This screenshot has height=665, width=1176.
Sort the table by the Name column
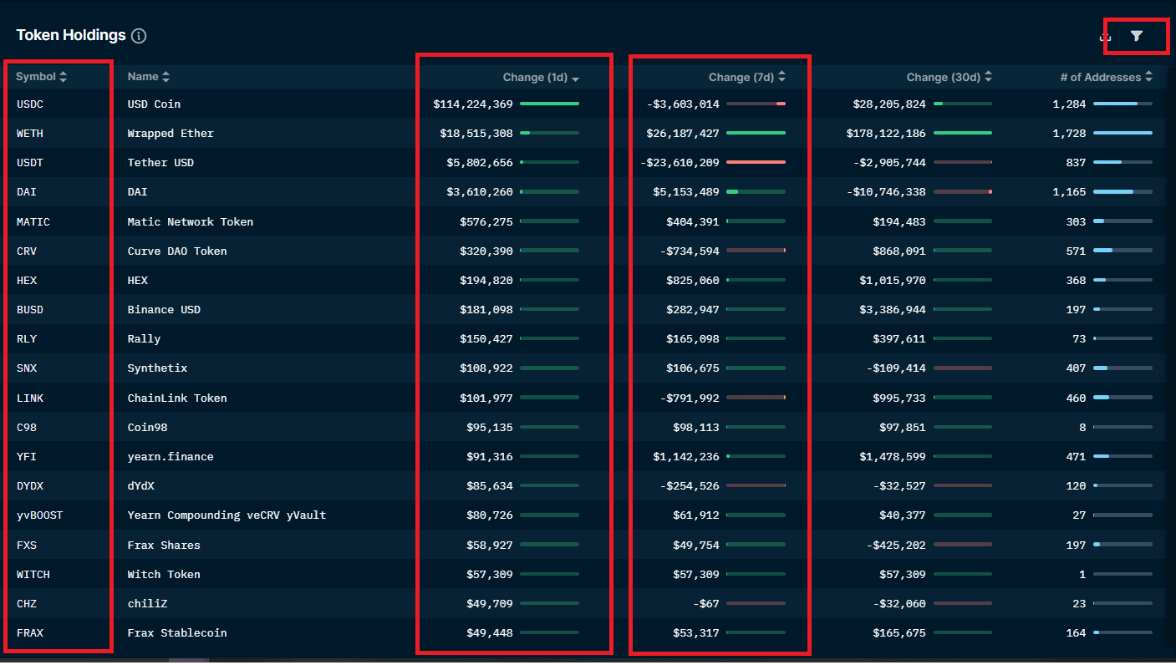(148, 77)
